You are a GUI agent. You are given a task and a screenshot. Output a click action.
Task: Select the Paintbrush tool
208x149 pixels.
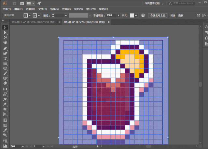tap(5, 73)
